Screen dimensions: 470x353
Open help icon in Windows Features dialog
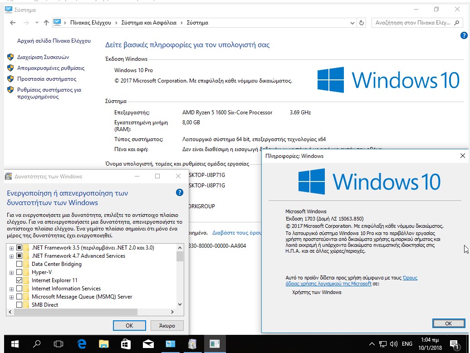click(179, 192)
